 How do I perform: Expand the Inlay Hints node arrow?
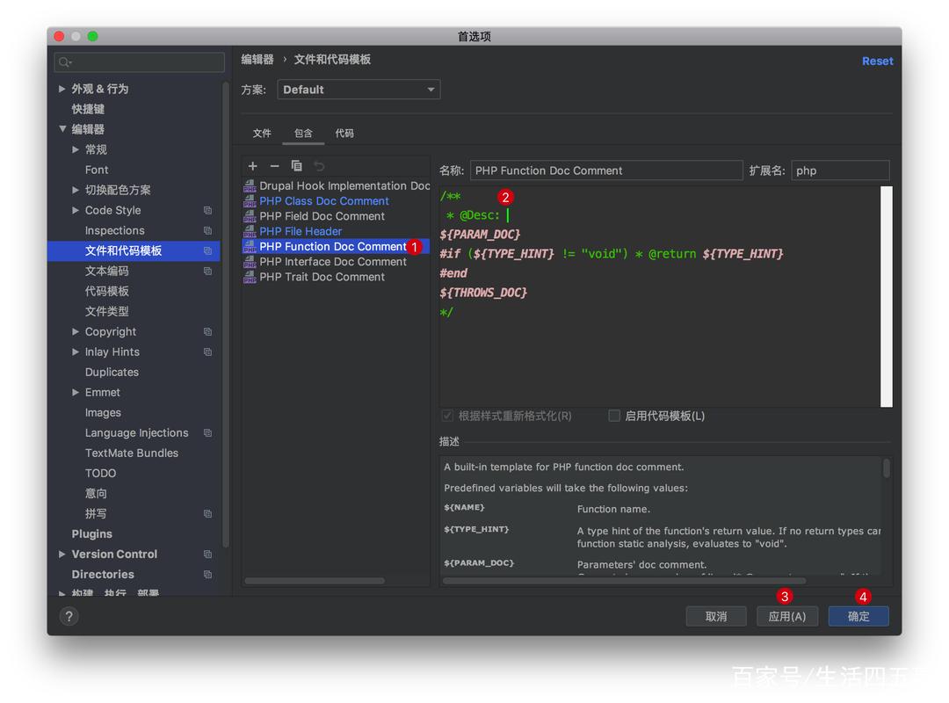pos(75,351)
